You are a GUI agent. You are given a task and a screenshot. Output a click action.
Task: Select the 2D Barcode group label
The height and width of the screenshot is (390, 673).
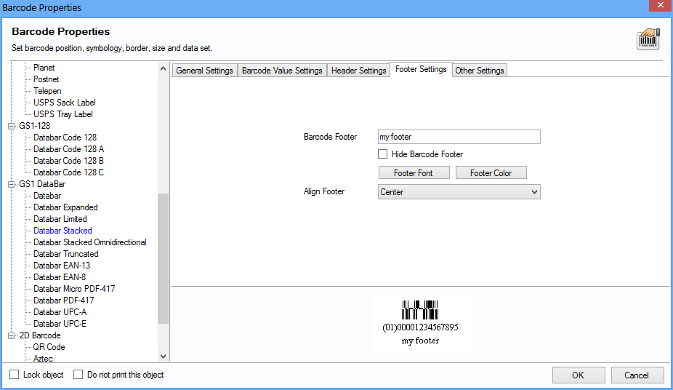(x=39, y=335)
